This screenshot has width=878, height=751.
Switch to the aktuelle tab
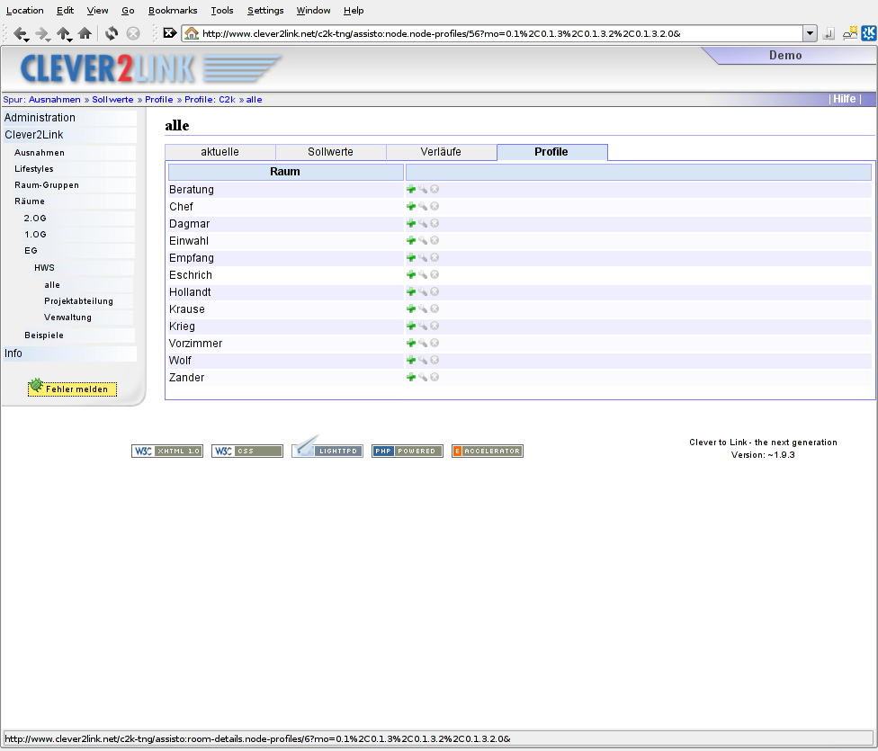220,152
